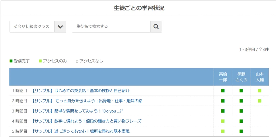Image resolution: width=276 pixels, height=137 pixels.
Task: Click 山本大輔's access-only status for lesson 2
Action: tap(260, 101)
